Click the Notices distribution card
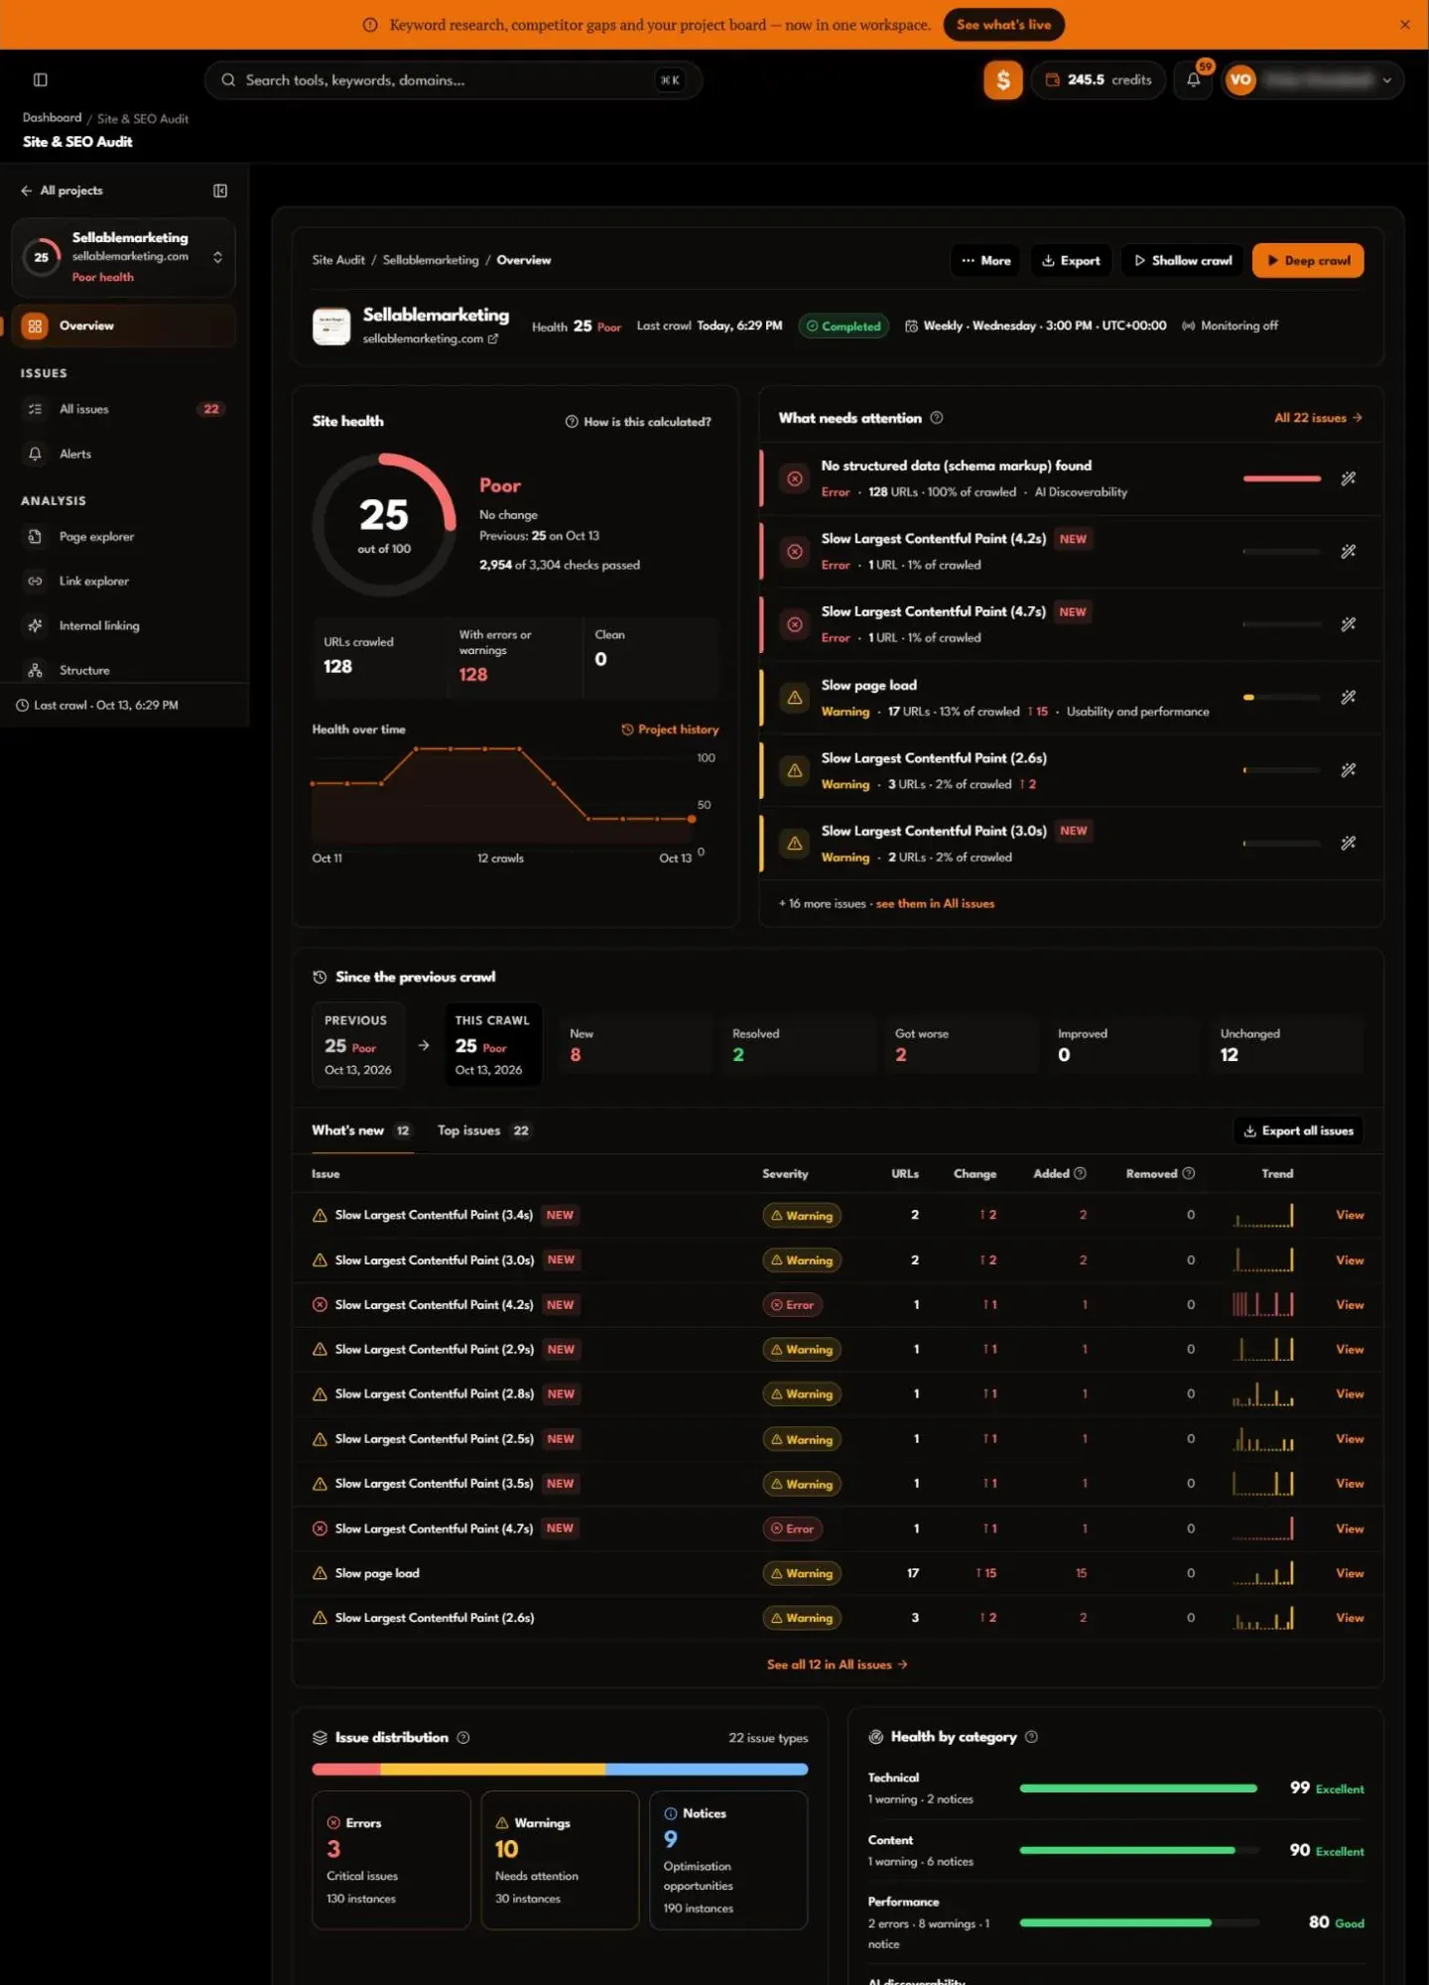The width and height of the screenshot is (1429, 1985). (x=728, y=1860)
